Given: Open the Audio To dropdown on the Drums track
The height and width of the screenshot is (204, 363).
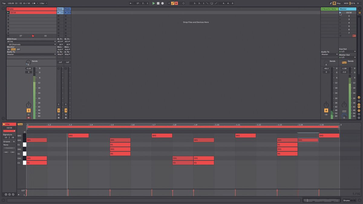Looking at the screenshot, I should (x=31, y=54).
